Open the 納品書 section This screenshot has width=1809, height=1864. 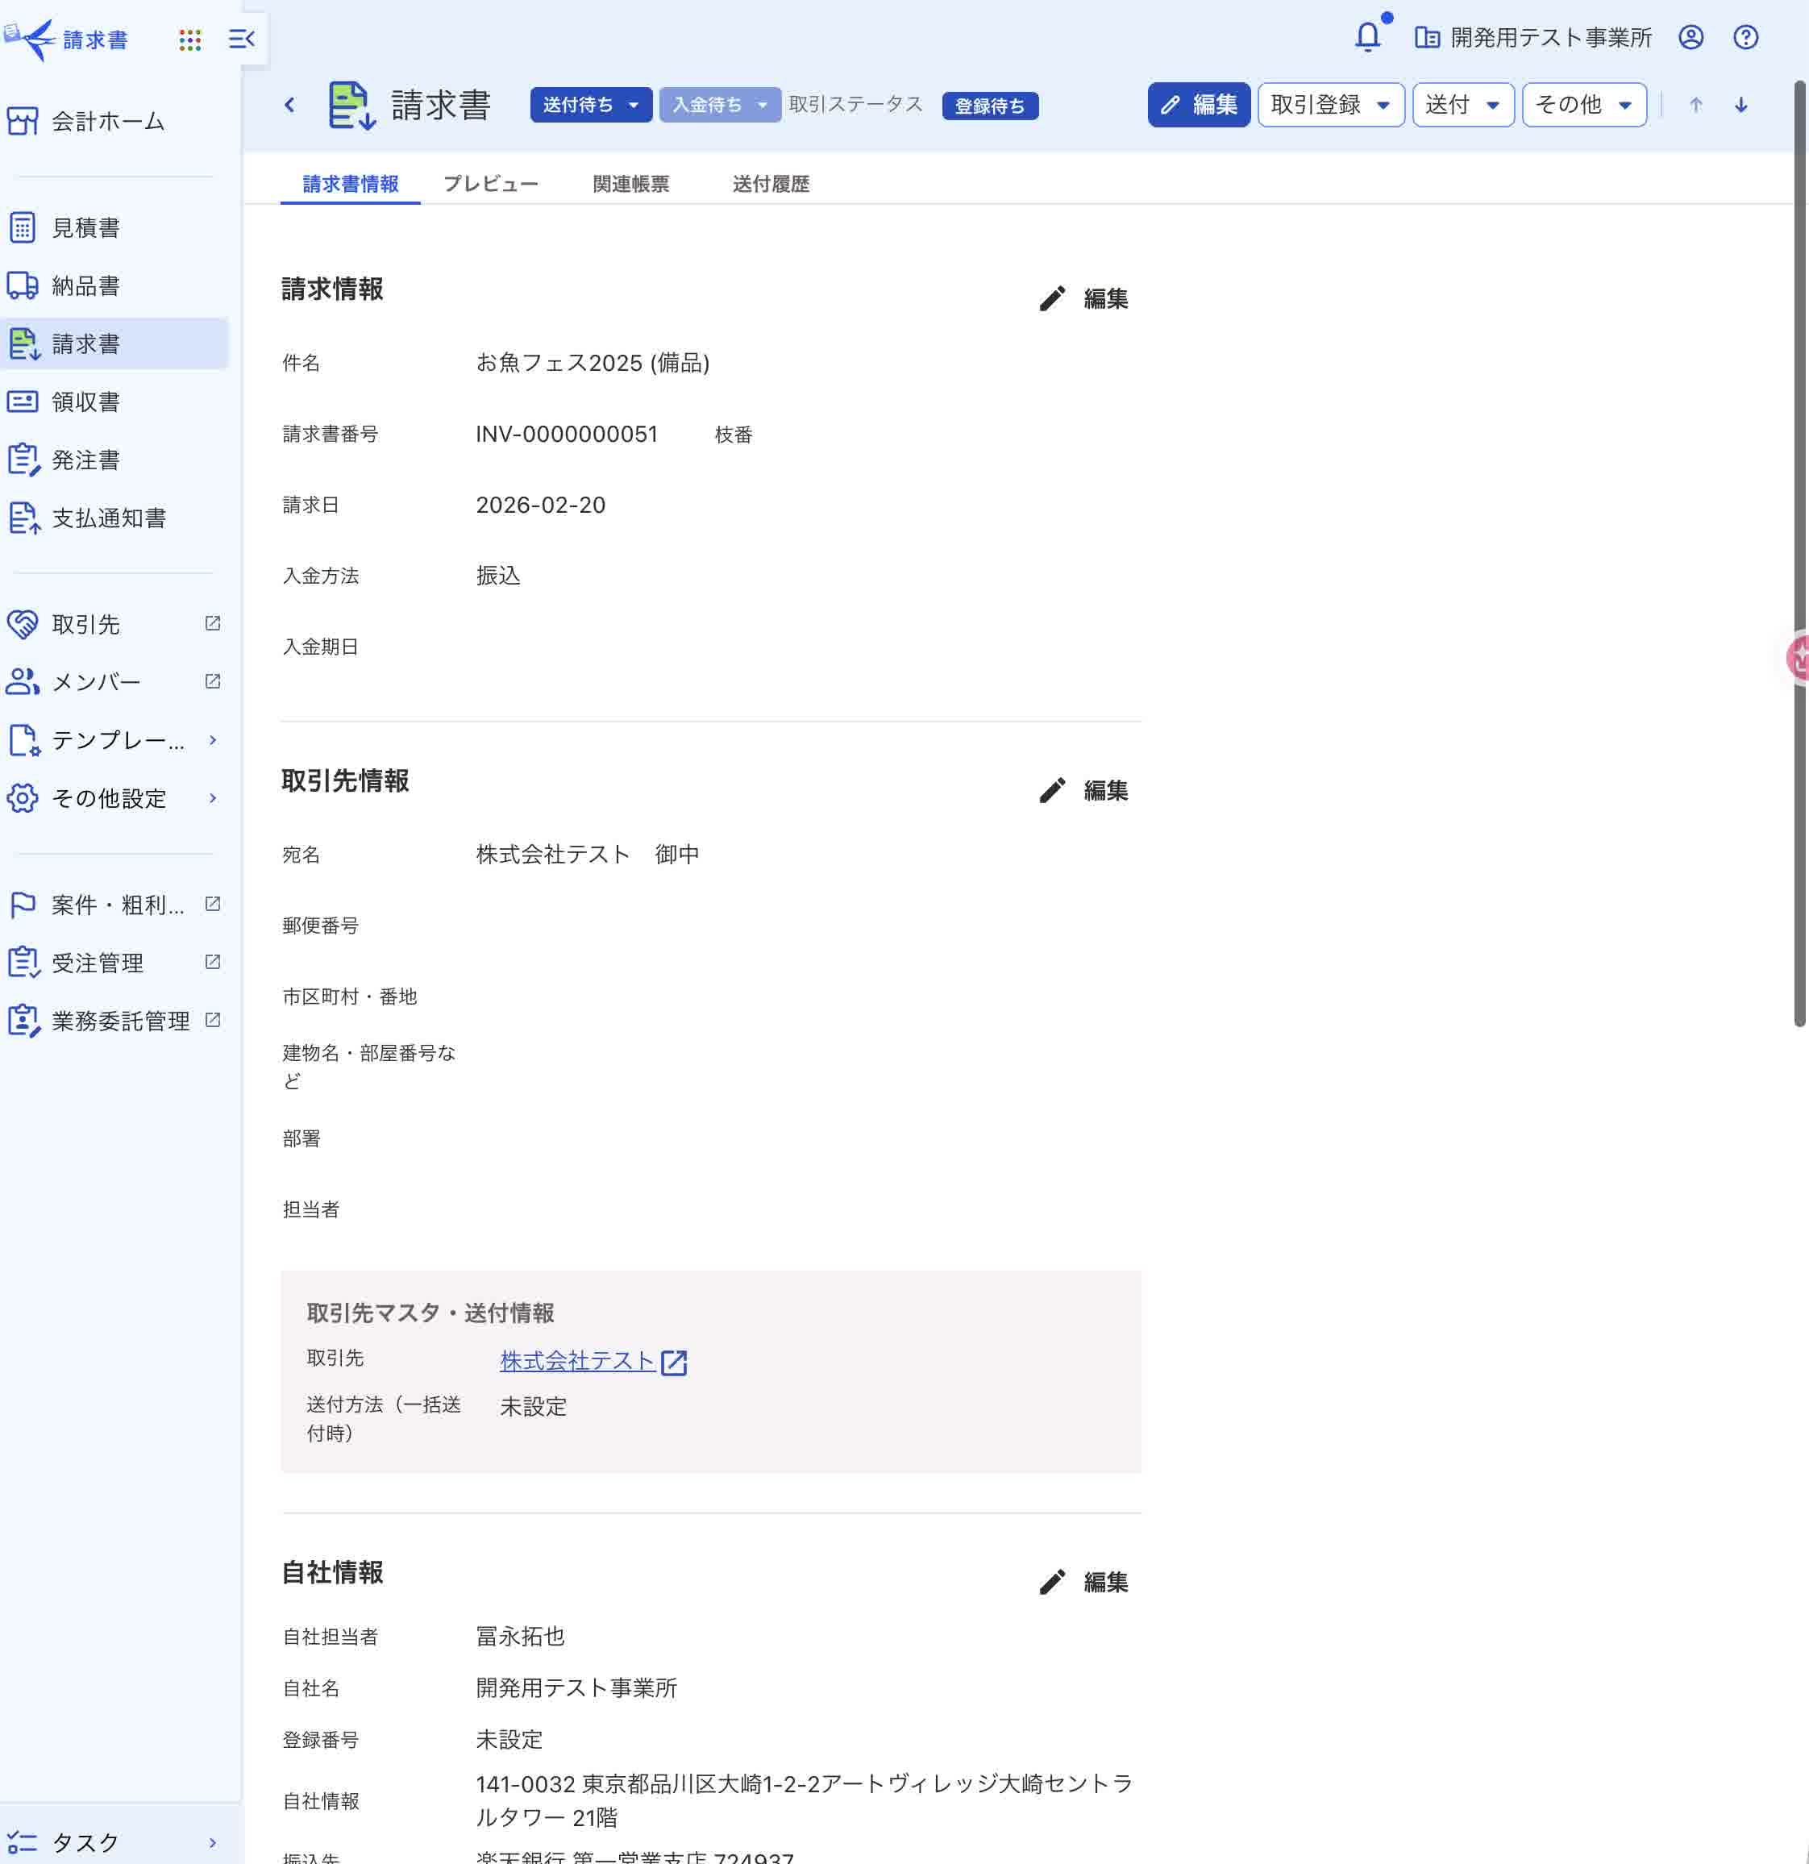(x=85, y=285)
